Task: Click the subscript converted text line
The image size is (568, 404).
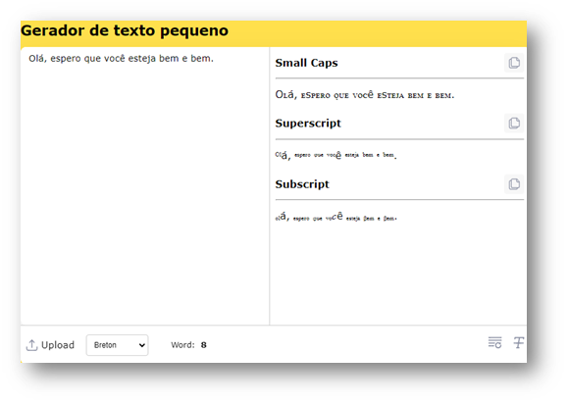Action: pyautogui.click(x=336, y=217)
